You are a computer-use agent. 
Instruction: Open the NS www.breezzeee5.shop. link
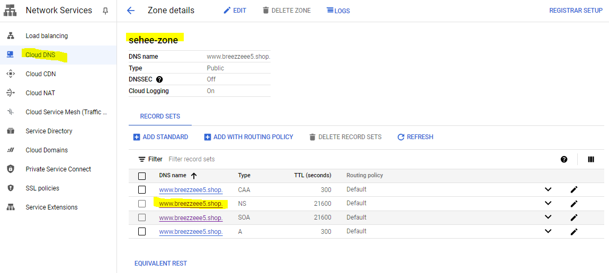tap(191, 204)
